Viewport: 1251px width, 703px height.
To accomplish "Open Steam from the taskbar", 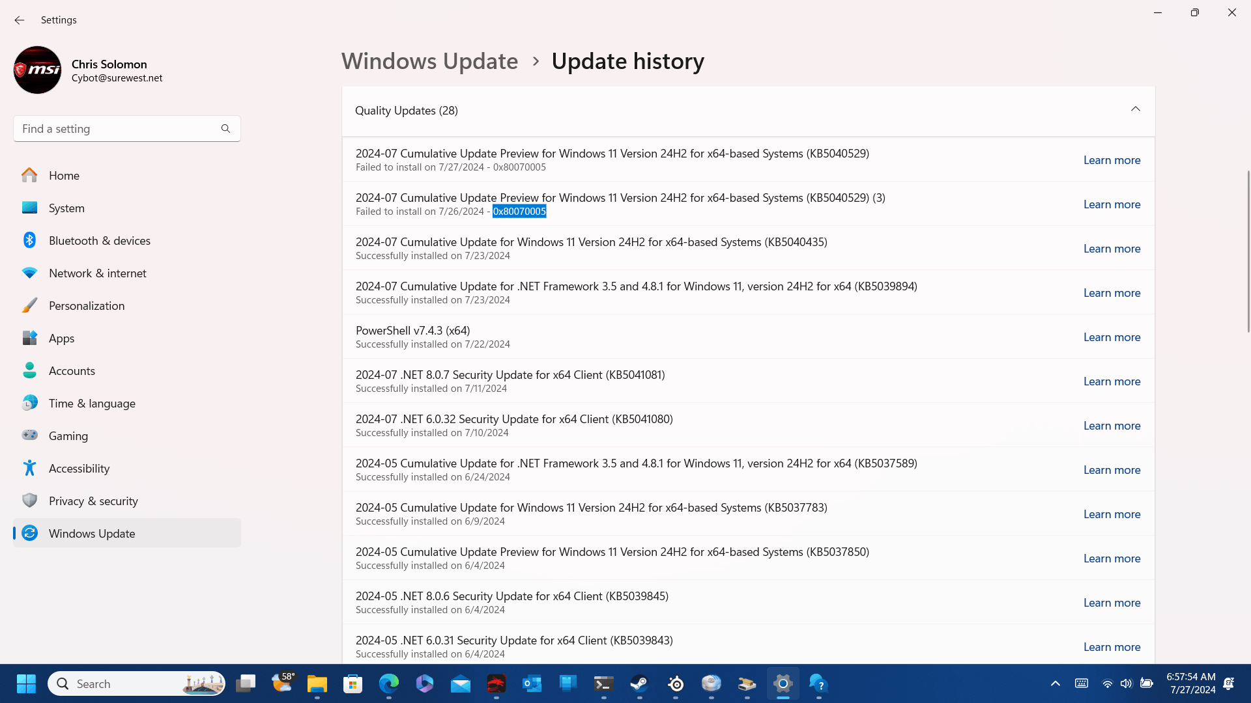I will [x=639, y=683].
